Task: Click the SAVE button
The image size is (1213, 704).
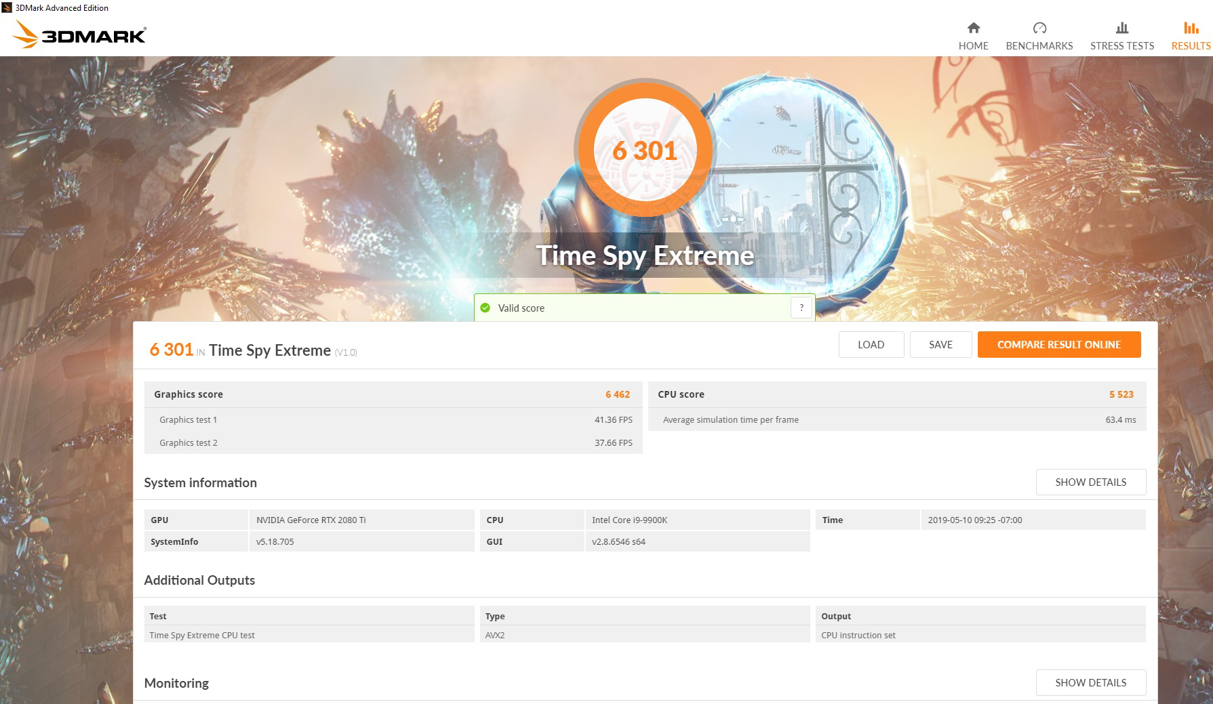Action: point(940,344)
